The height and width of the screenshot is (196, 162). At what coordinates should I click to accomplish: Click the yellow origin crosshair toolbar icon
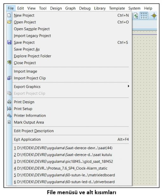154,16
